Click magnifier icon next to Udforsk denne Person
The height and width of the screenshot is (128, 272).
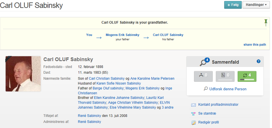[206, 89]
